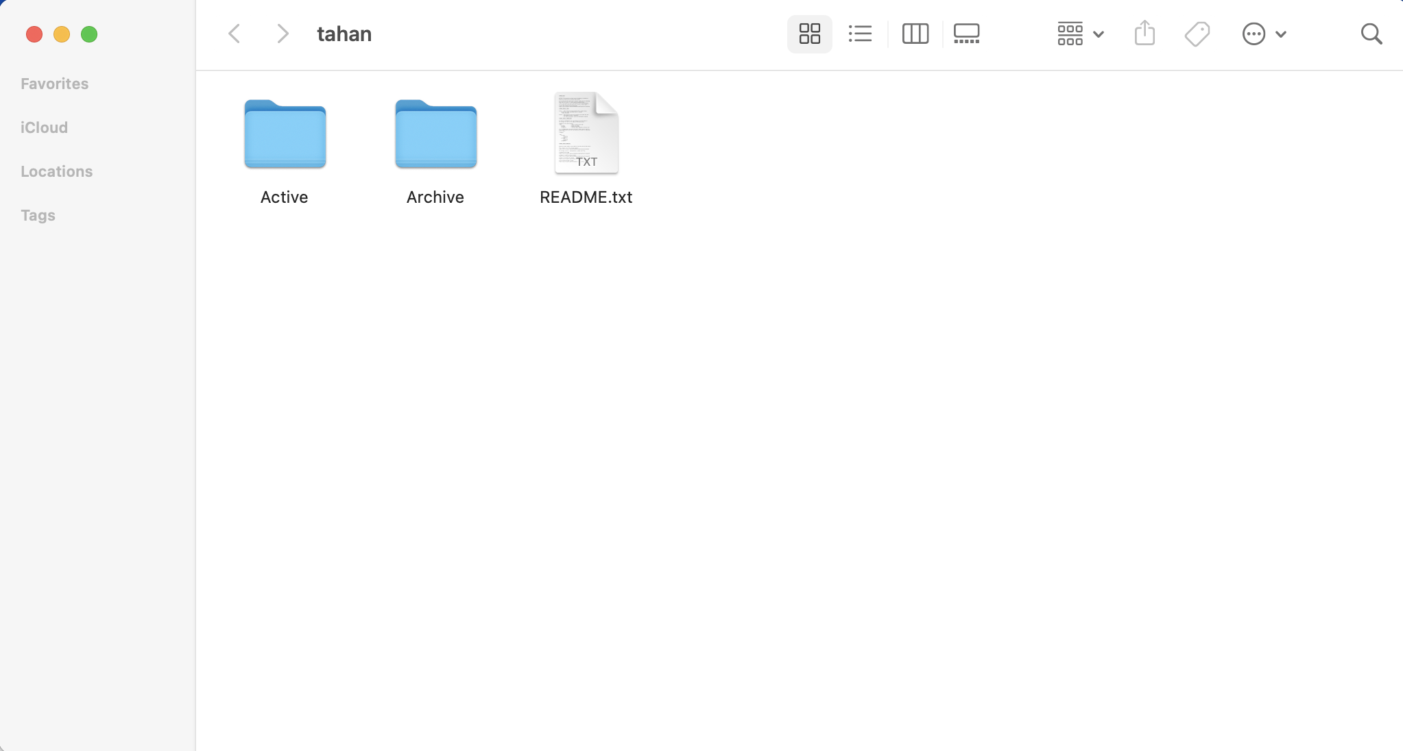Expand the more options chevron
Screen dimensions: 1403x751
[x=1279, y=34]
